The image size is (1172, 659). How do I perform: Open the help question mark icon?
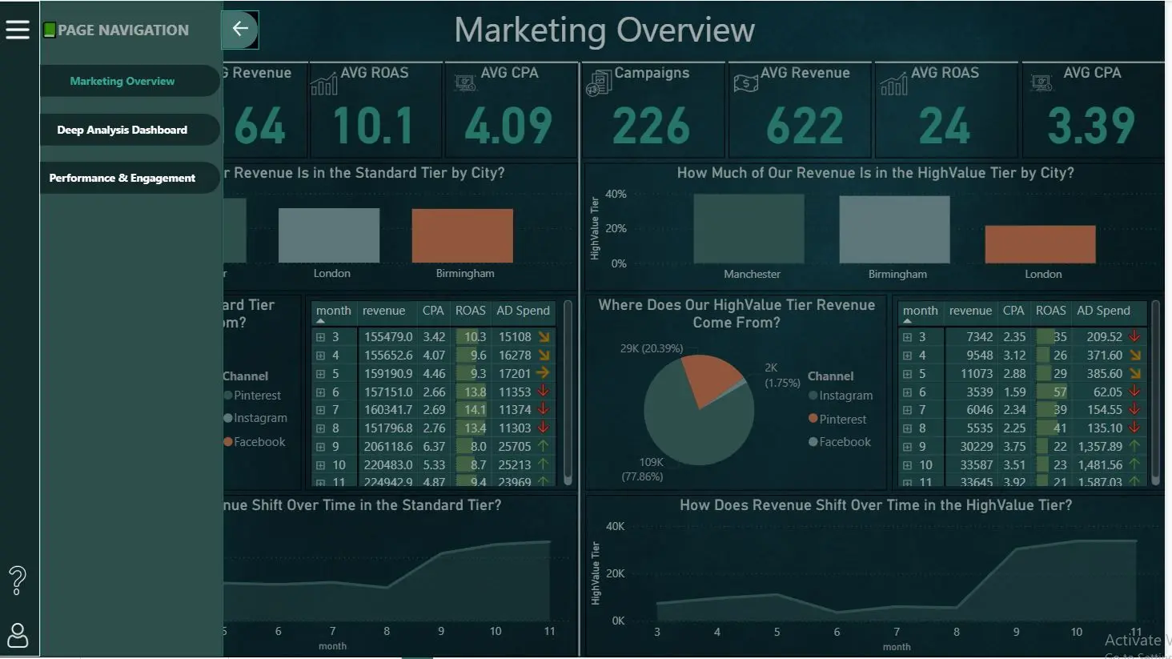[18, 580]
